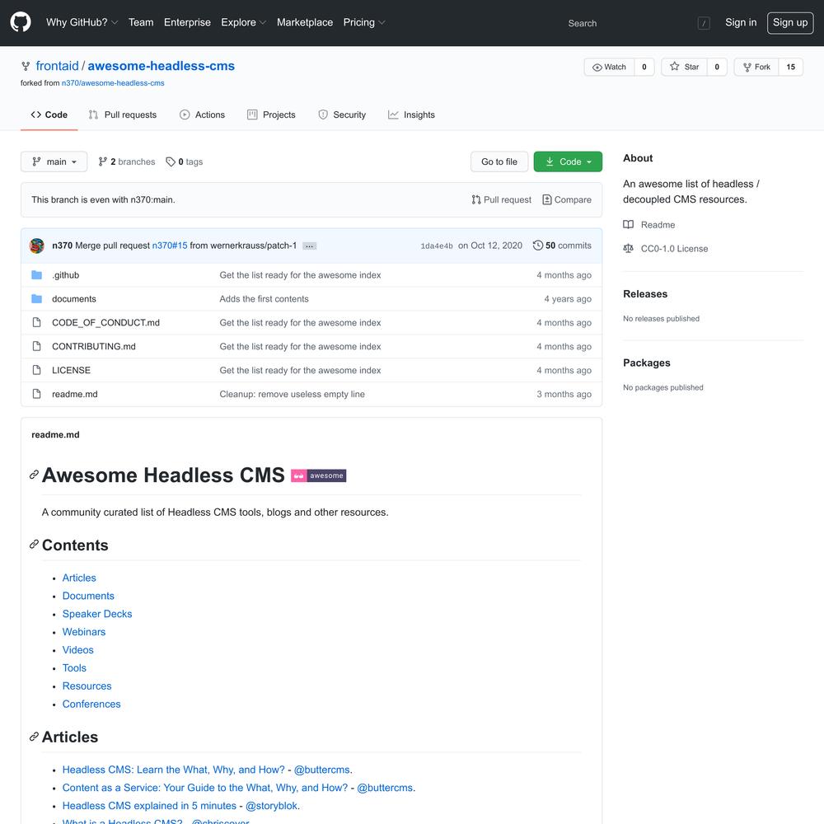The height and width of the screenshot is (824, 824).
Task: Open the documents folder icon
Action: 37,298
